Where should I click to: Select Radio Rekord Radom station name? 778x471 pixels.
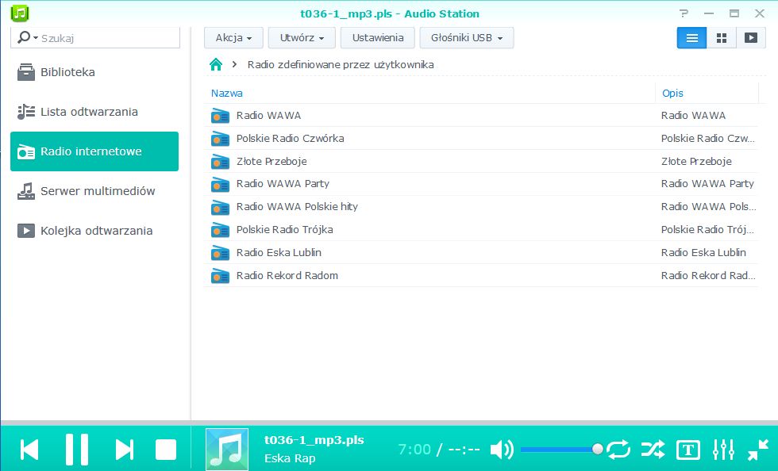point(287,275)
